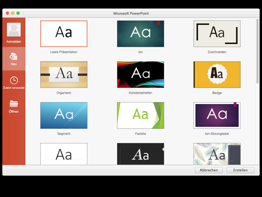Open the Zuletzt verwendet clock icon

point(14,80)
